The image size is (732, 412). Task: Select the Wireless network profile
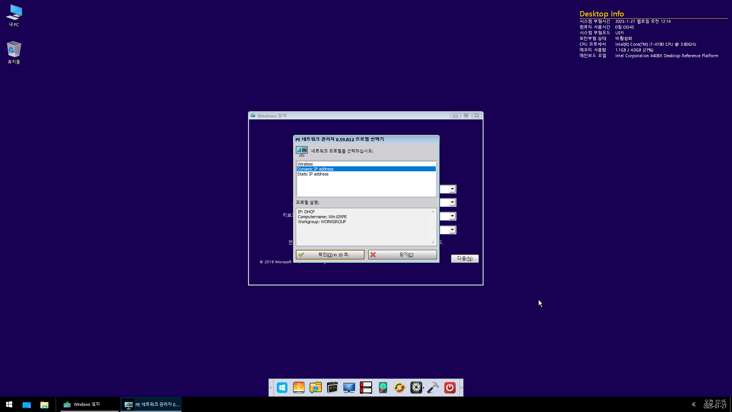pyautogui.click(x=305, y=164)
